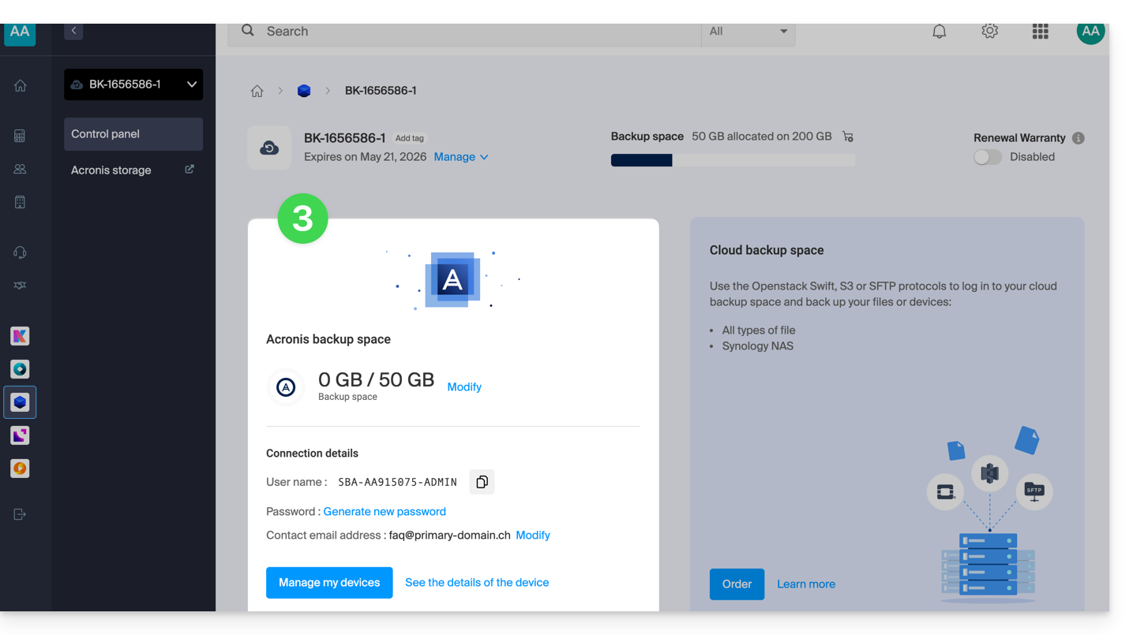Open the All search filter dropdown
The height and width of the screenshot is (635, 1133).
(748, 32)
